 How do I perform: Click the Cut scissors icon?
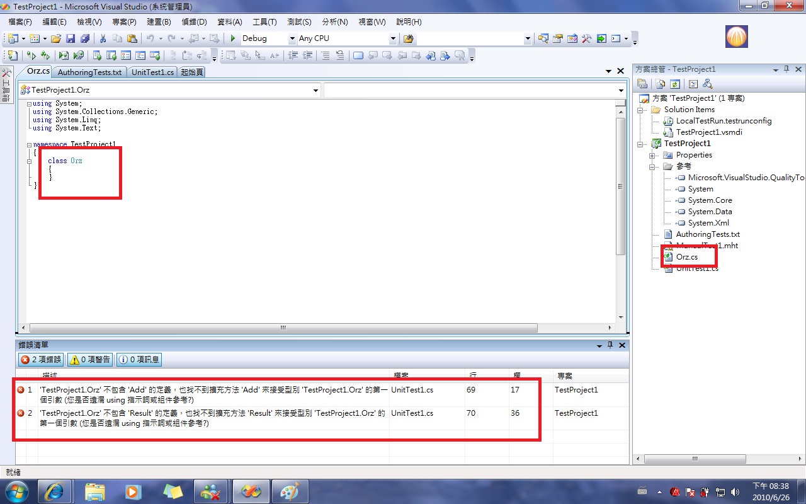click(x=103, y=38)
